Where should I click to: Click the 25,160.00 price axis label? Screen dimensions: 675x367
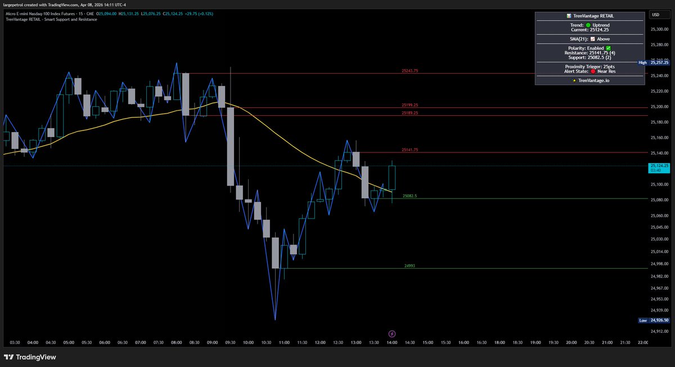coord(660,138)
